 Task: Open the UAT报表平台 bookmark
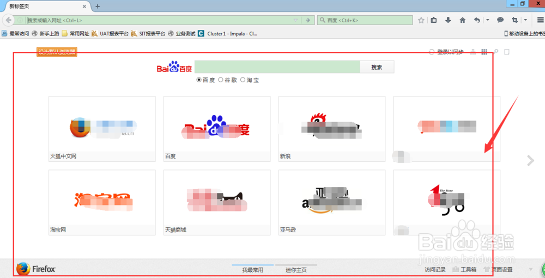pyautogui.click(x=110, y=34)
